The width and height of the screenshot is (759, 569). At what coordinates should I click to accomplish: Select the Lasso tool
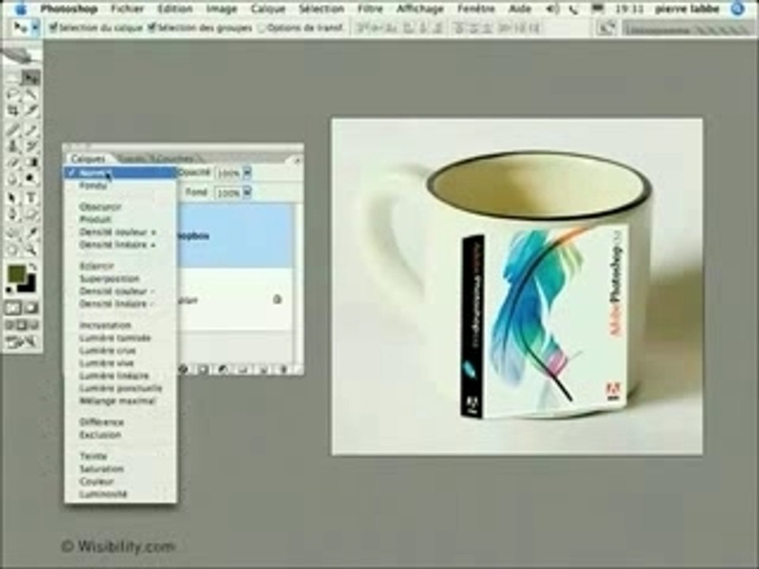pyautogui.click(x=13, y=94)
